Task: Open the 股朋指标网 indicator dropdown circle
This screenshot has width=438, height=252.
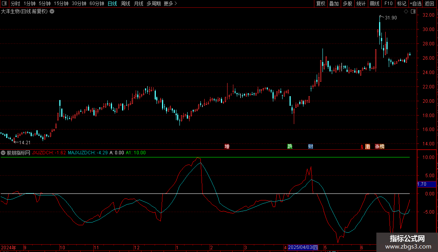Action: click(3, 153)
